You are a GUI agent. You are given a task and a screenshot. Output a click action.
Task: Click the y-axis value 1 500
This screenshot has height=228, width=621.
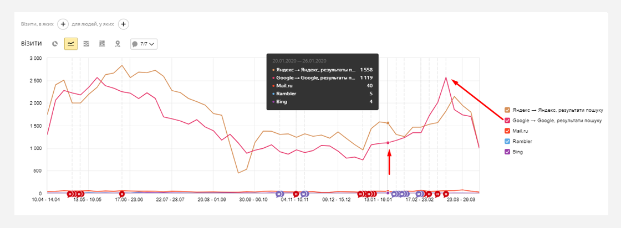tap(36, 126)
